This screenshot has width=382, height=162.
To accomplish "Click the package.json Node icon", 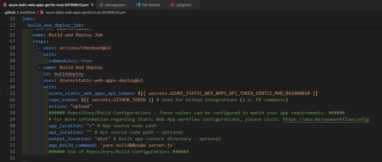I will pyautogui.click(x=101, y=5).
